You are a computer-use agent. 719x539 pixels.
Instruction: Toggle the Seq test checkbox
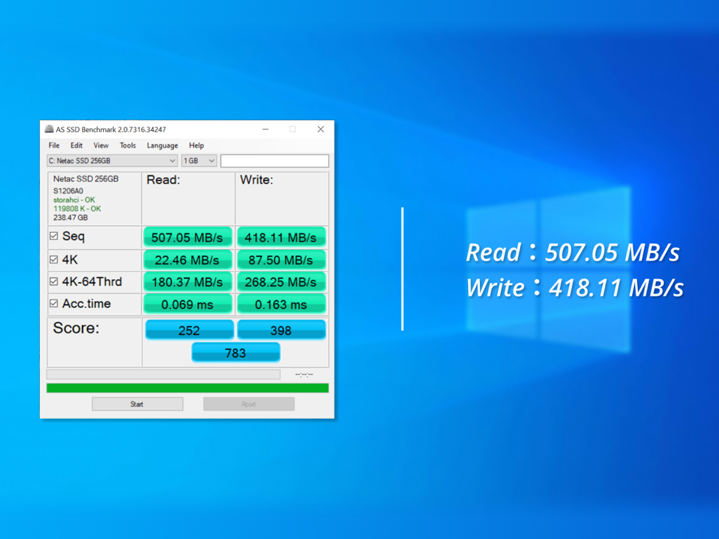[54, 237]
